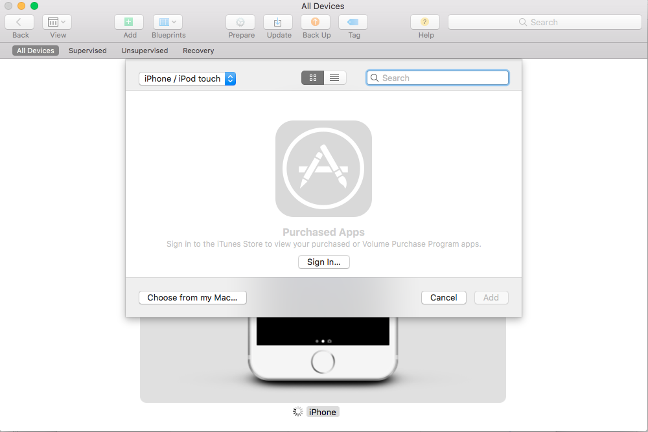Open the iPhone / iPod touch popup menu

tap(187, 78)
